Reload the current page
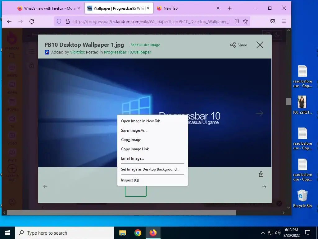This screenshot has width=318, height=239. tap(32, 21)
